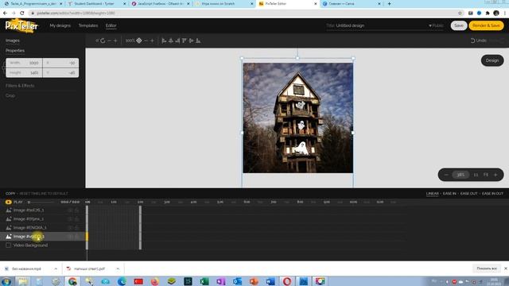Open My designs page

tap(60, 25)
